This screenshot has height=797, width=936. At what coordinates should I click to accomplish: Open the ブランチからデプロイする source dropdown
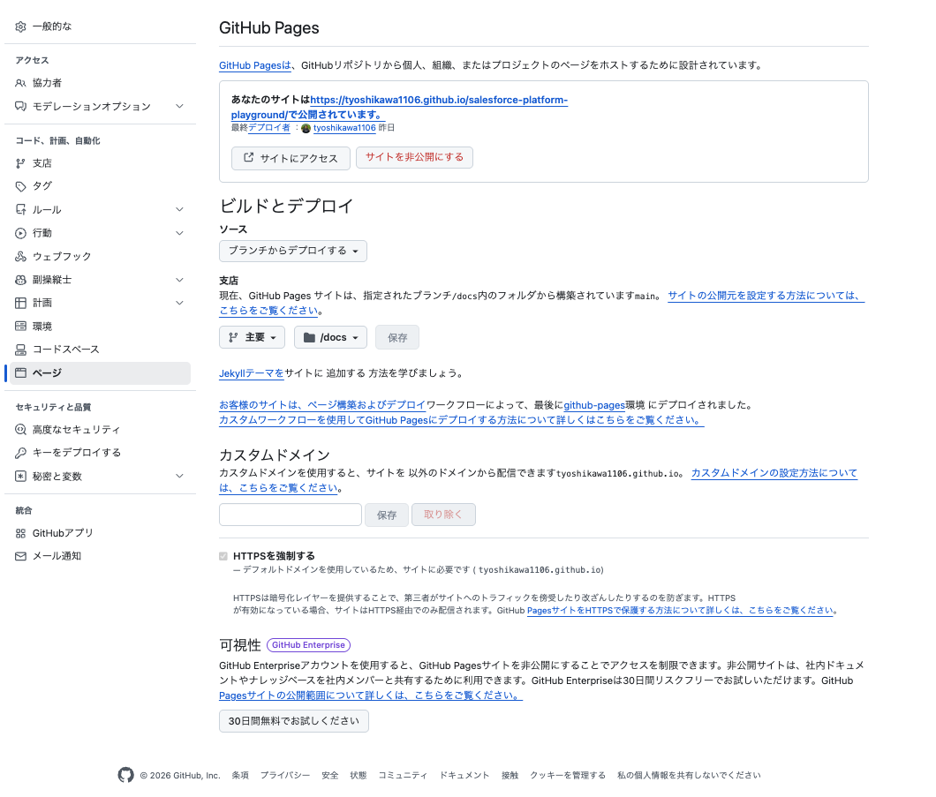(x=293, y=251)
